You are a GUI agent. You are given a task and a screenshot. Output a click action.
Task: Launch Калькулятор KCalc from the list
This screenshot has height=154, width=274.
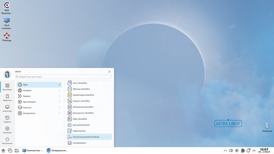(89, 125)
